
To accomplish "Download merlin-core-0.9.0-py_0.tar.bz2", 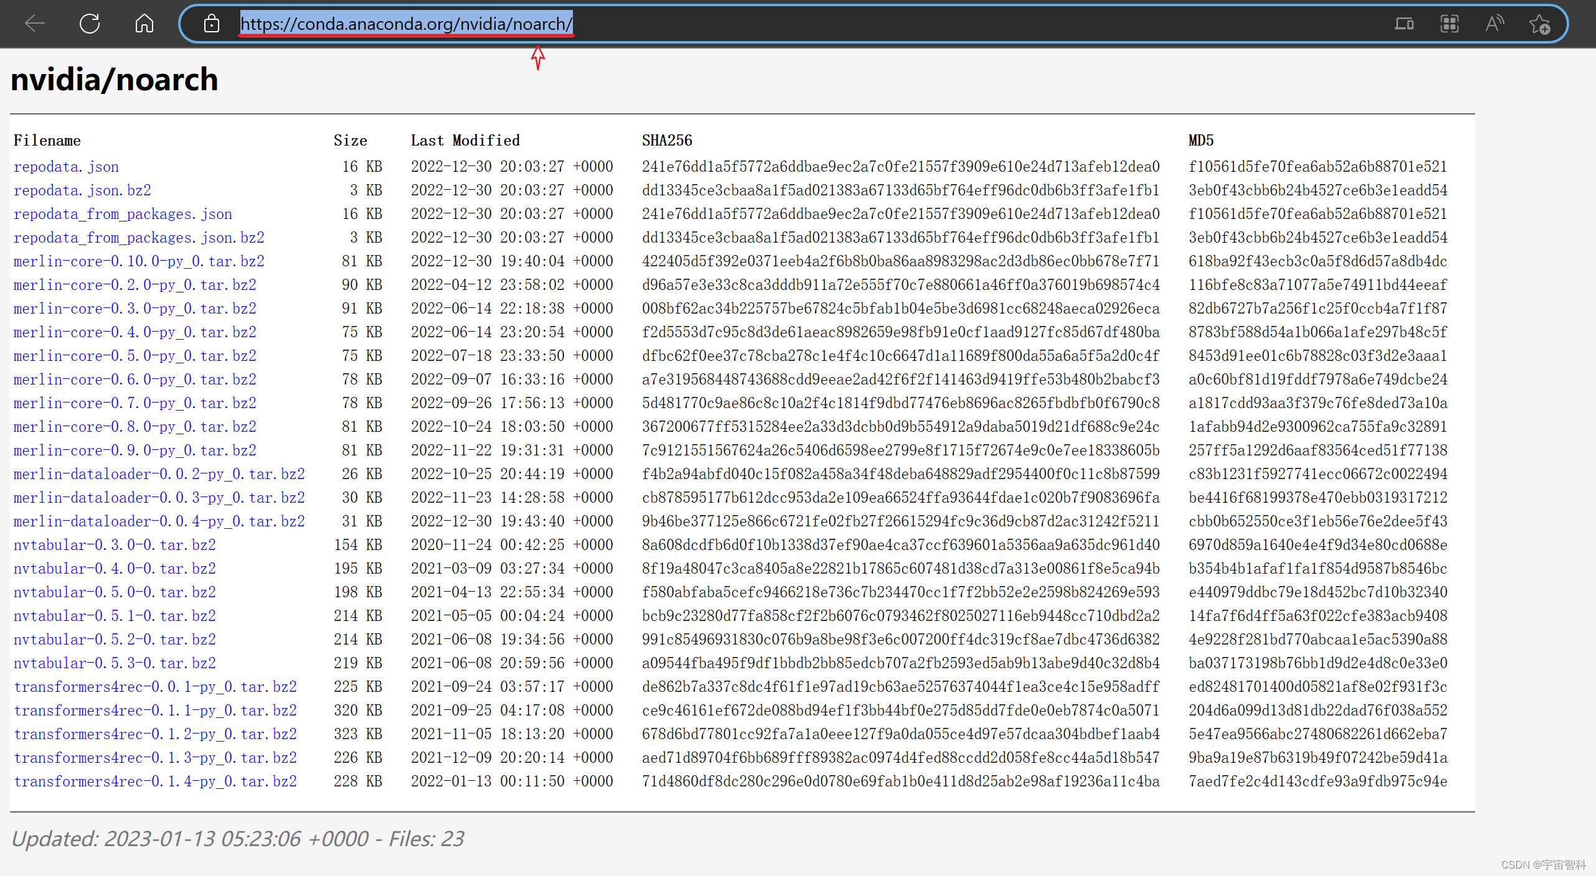I will 135,450.
